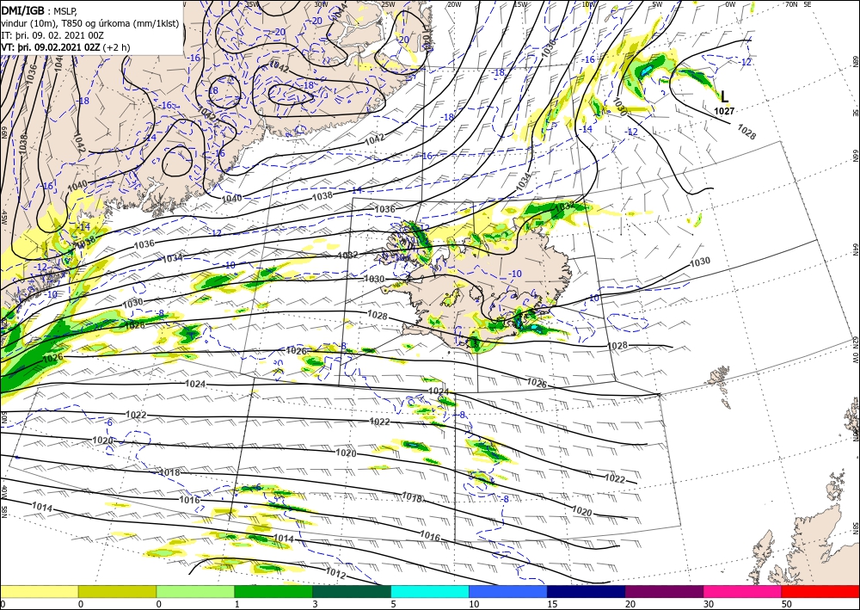Image resolution: width=860 pixels, height=610 pixels.
Task: Click the '20W' longitude label
Action: point(454,4)
